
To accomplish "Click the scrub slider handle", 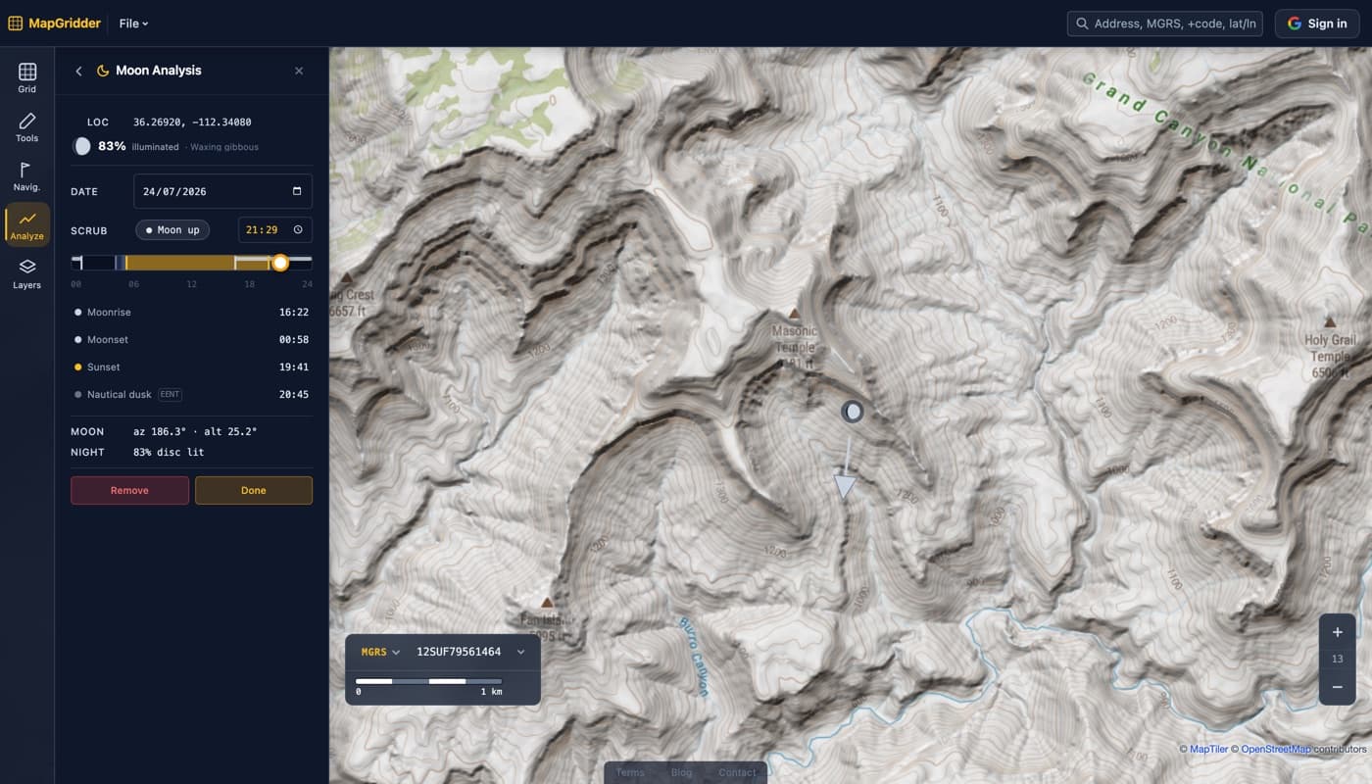I will [280, 263].
